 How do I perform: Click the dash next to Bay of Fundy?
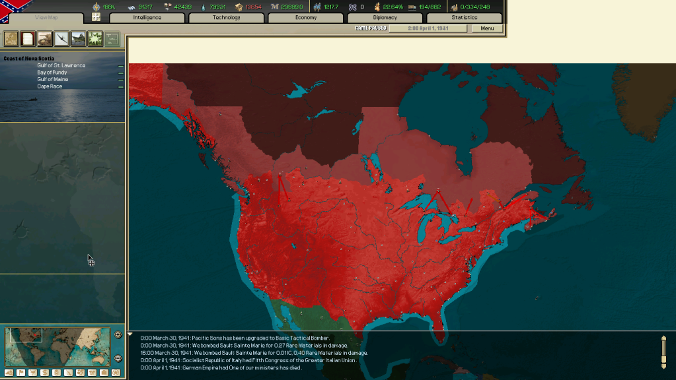click(121, 73)
